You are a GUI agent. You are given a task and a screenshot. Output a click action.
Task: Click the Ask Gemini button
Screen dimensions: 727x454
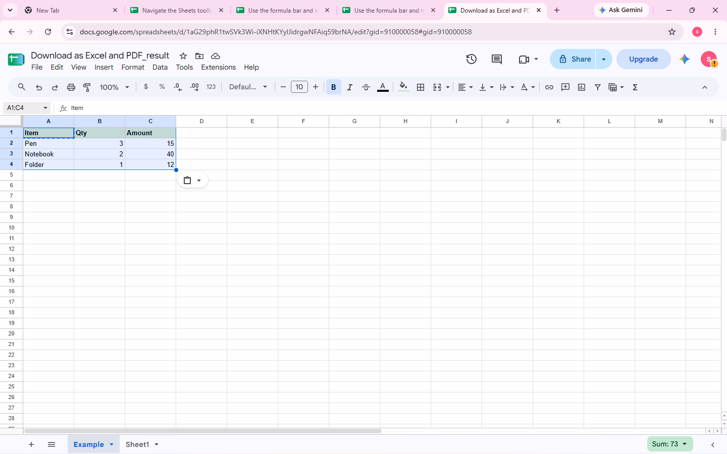pyautogui.click(x=621, y=10)
